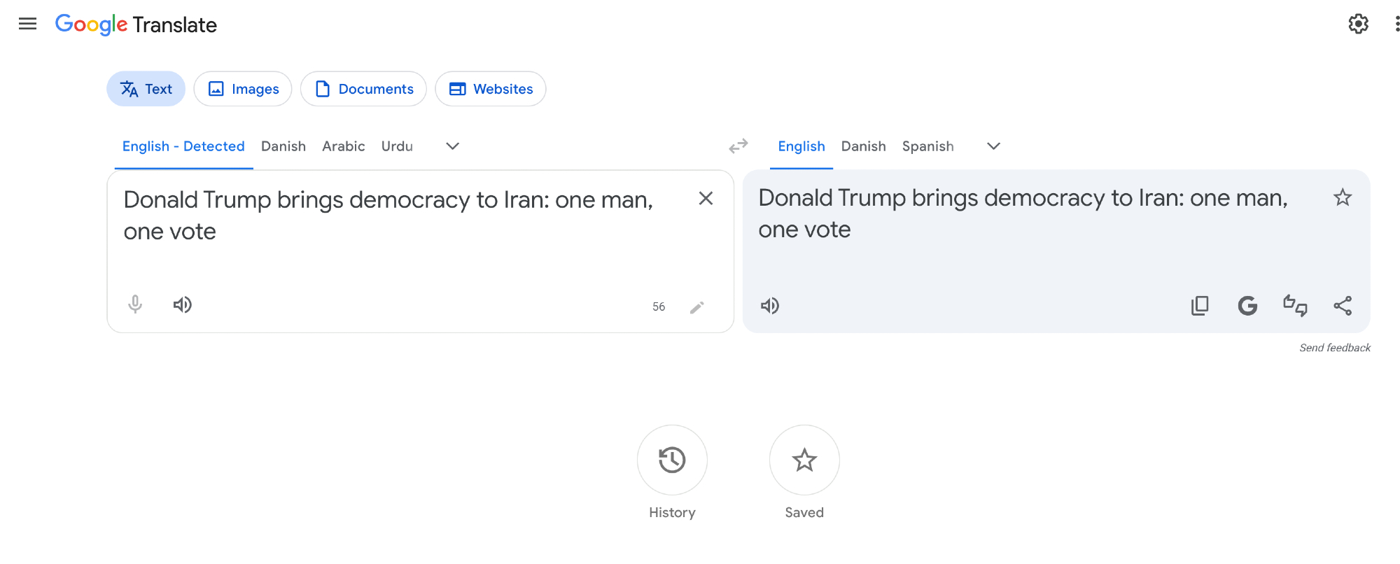Toggle the handwriting pencil input
This screenshot has height=564, width=1400.
[x=696, y=307]
